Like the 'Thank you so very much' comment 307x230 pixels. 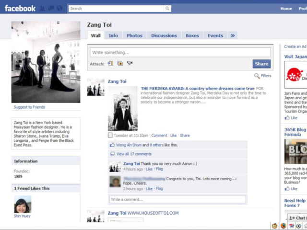149,169
